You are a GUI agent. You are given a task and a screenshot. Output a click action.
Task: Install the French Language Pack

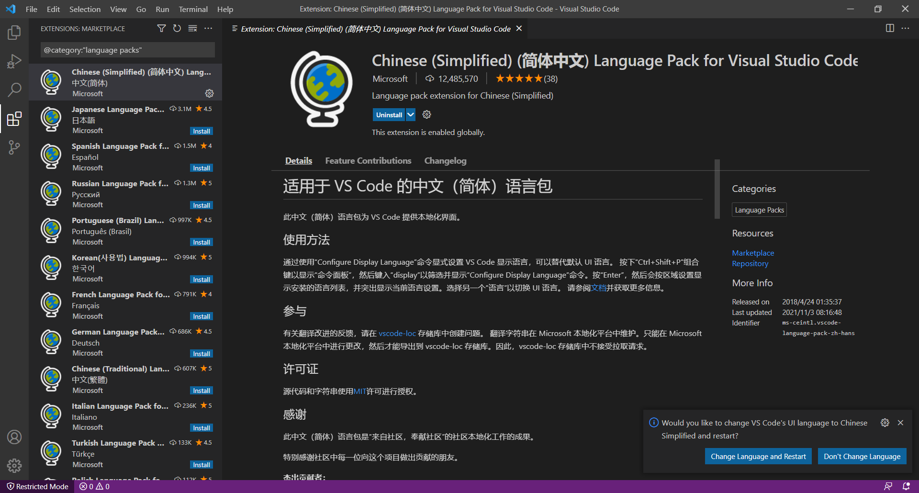coord(202,316)
